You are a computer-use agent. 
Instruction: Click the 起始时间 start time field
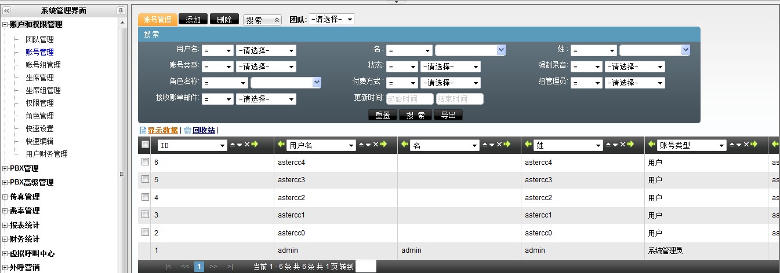(x=409, y=99)
